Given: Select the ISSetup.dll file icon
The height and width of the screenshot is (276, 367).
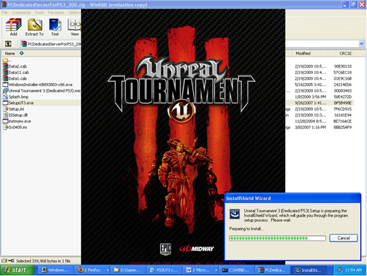Looking at the screenshot, I should 5,115.
